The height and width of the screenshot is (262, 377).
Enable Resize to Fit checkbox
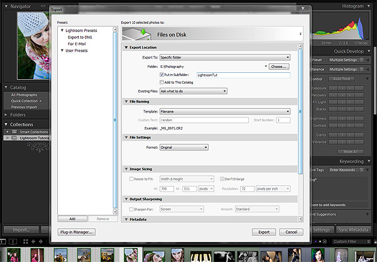point(131,179)
